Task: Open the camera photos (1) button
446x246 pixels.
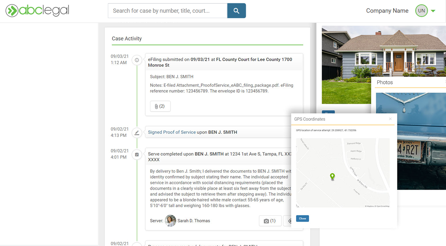Action: pos(270,221)
